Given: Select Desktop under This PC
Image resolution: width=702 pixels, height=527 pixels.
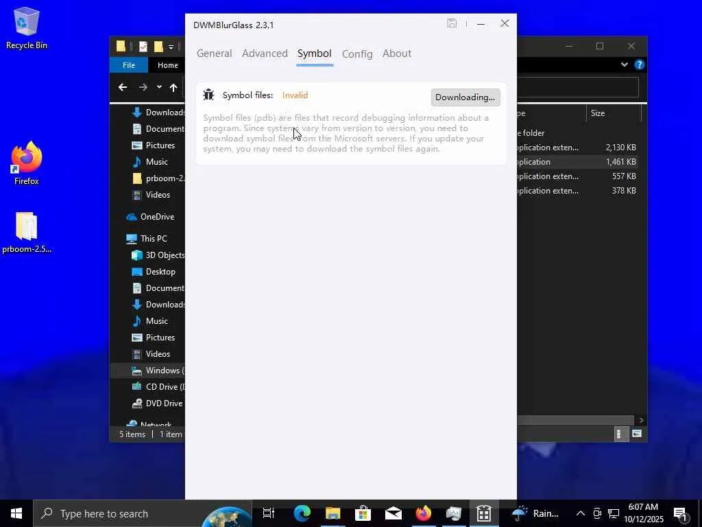Looking at the screenshot, I should pos(154,272).
